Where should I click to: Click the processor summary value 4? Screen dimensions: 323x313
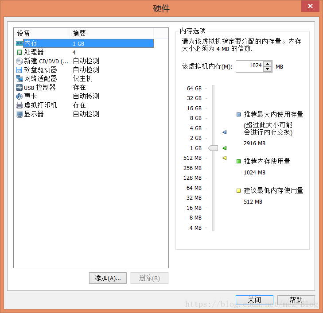click(x=74, y=53)
